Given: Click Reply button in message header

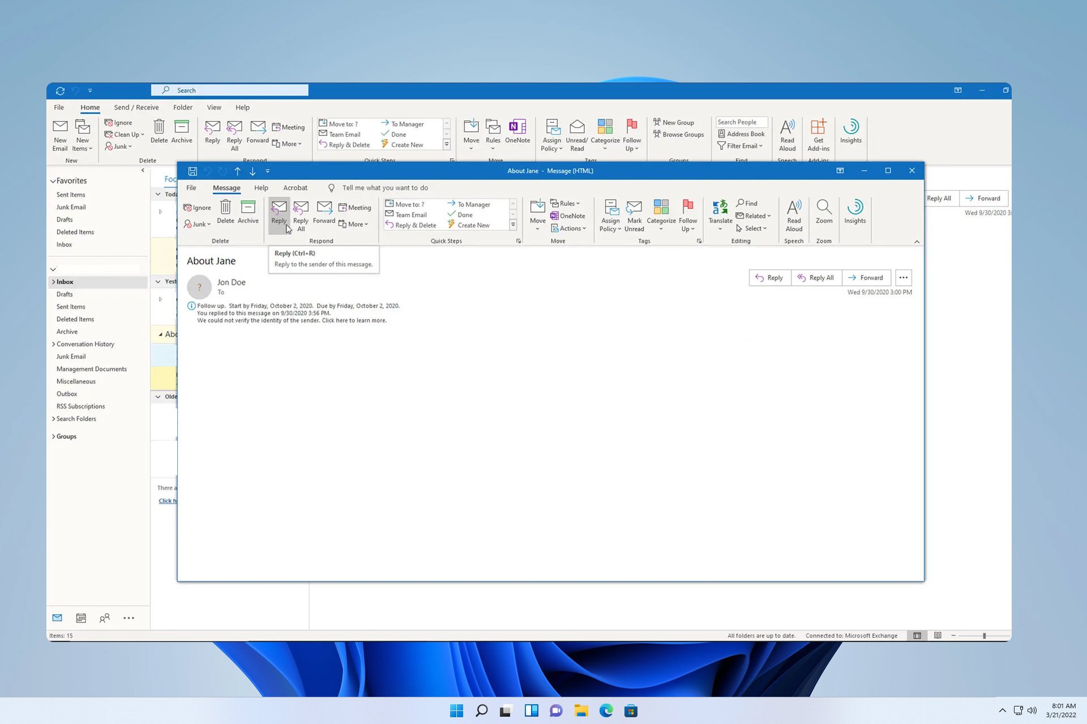Looking at the screenshot, I should [770, 278].
